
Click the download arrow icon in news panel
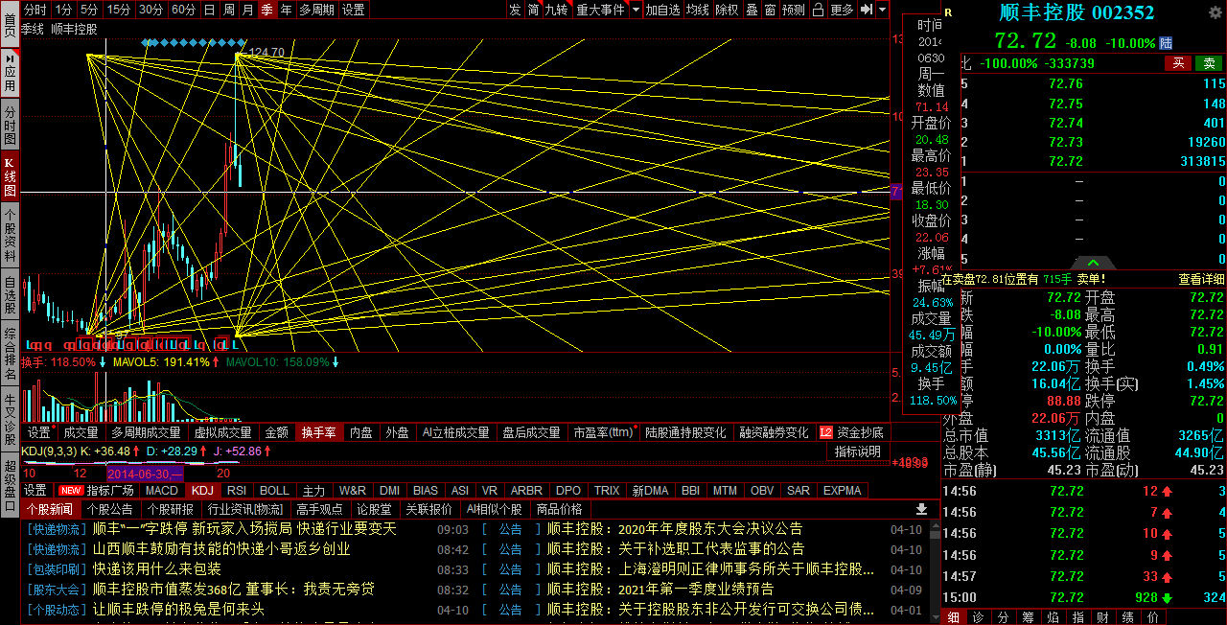(921, 509)
